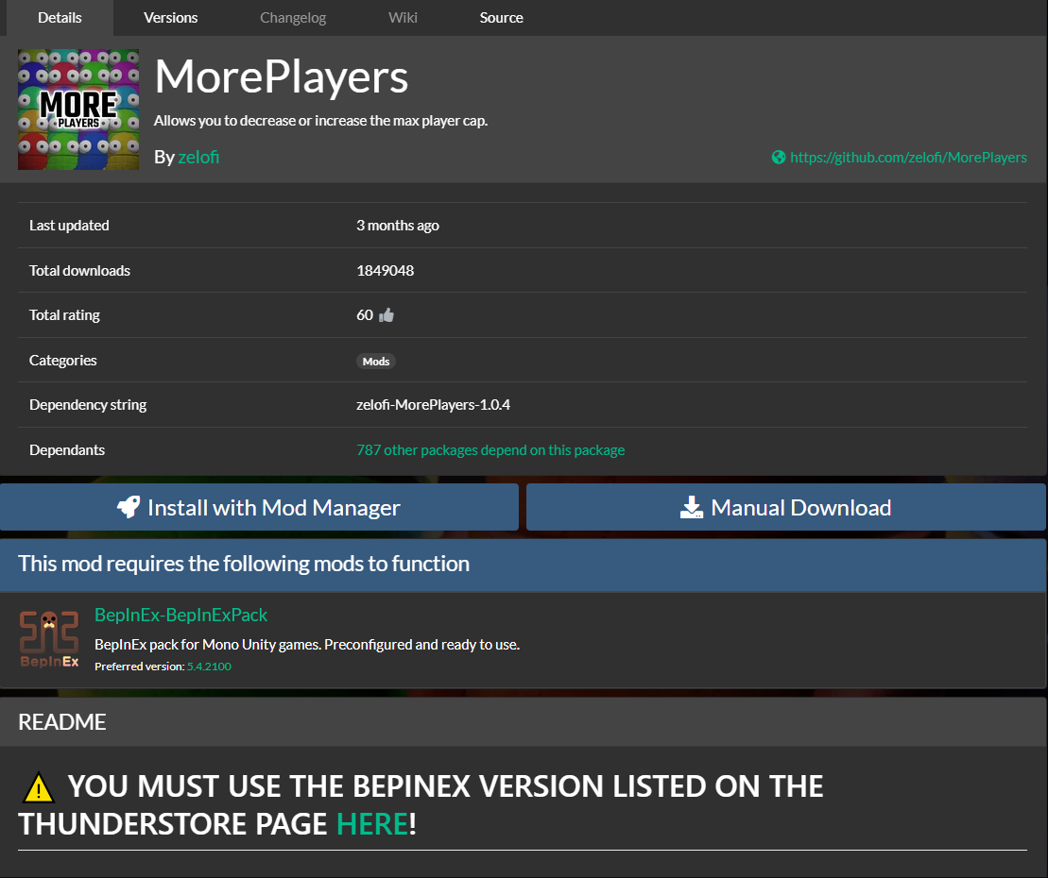Select the Mods category tag
This screenshot has height=878, width=1048.
[x=375, y=362]
